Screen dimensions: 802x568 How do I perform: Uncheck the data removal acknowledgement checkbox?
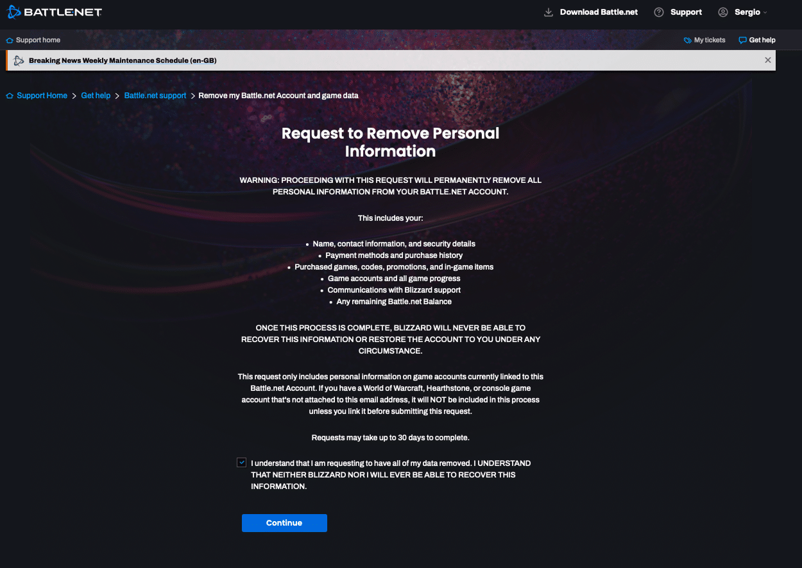click(241, 462)
